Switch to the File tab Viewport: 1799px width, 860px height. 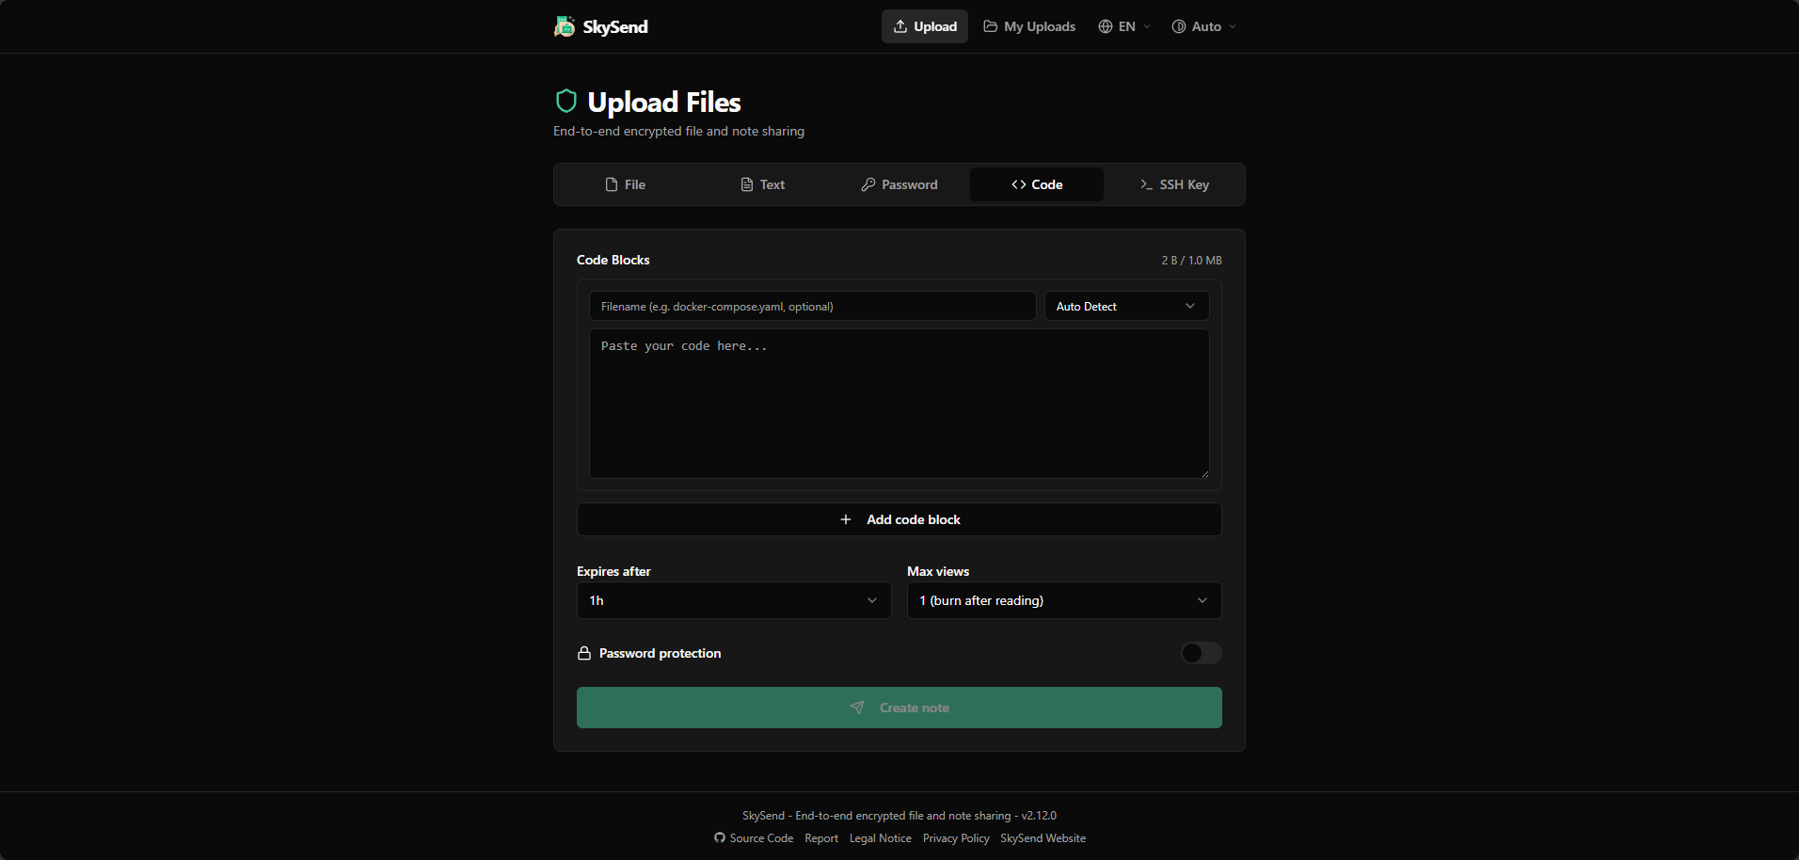coord(625,184)
